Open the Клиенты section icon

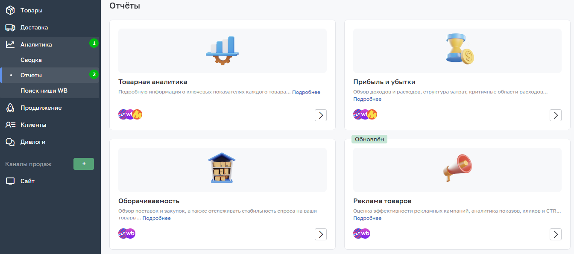pos(10,124)
